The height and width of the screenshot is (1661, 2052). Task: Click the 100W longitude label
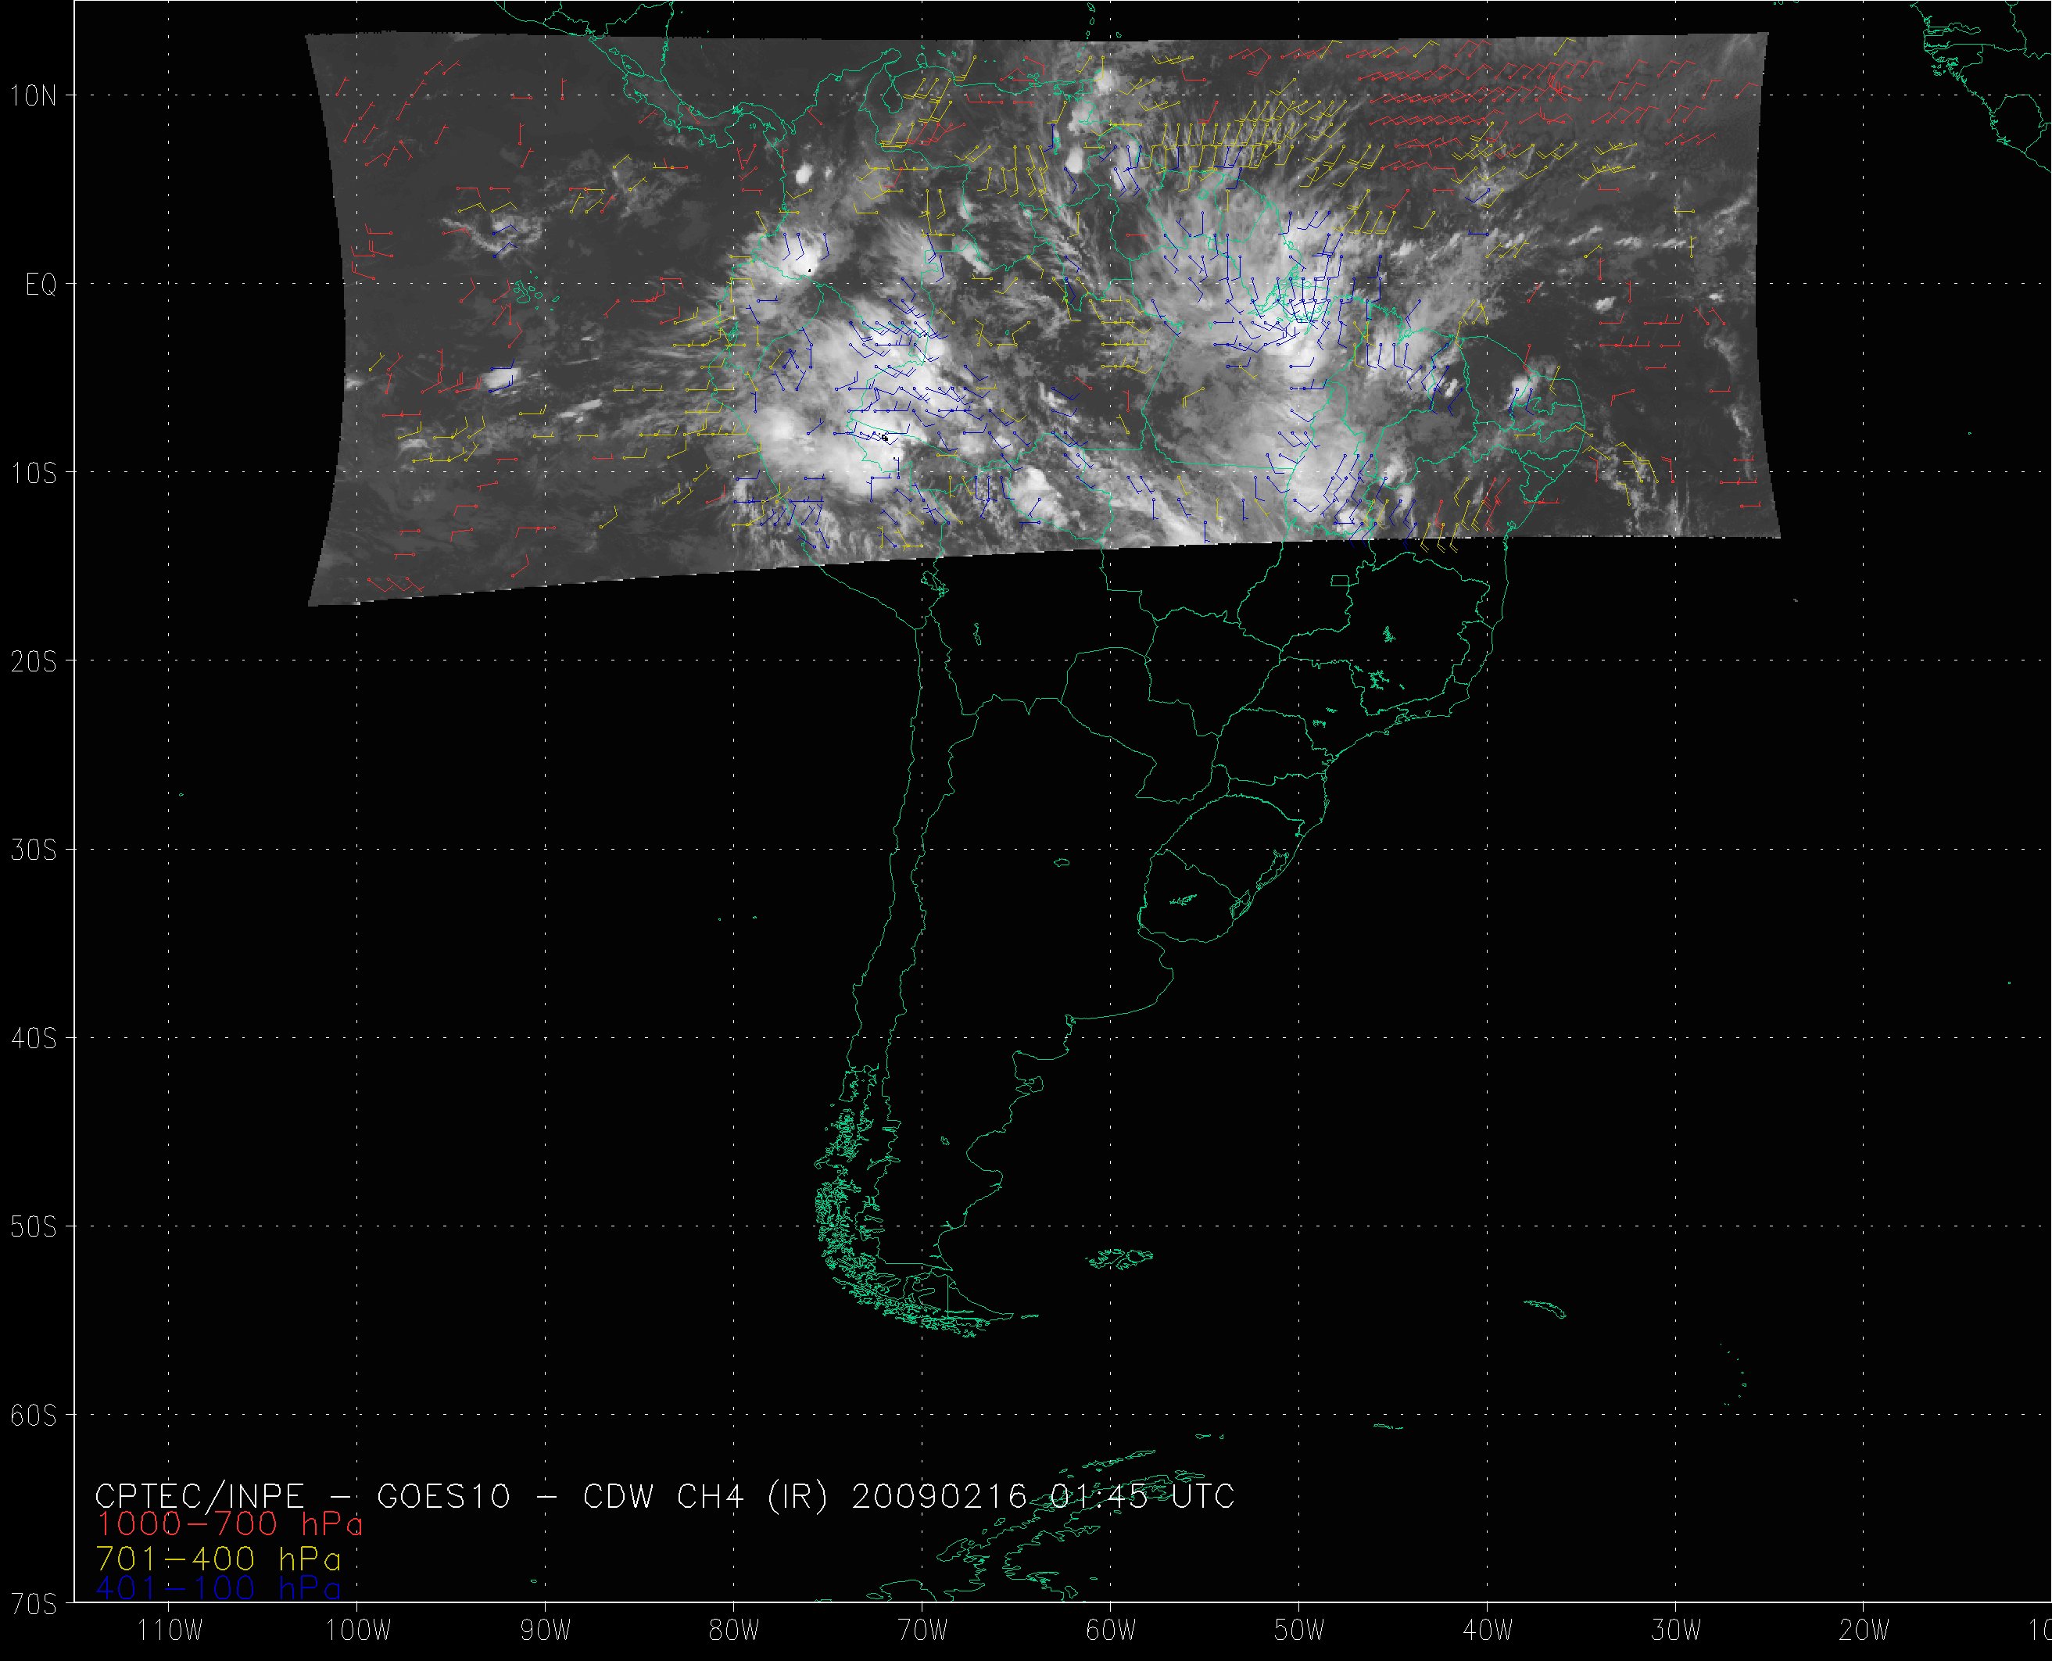pyautogui.click(x=356, y=1631)
